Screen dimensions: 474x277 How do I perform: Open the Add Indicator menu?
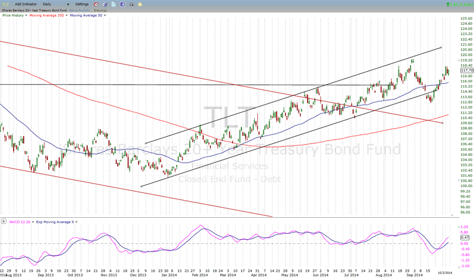pos(26,4)
